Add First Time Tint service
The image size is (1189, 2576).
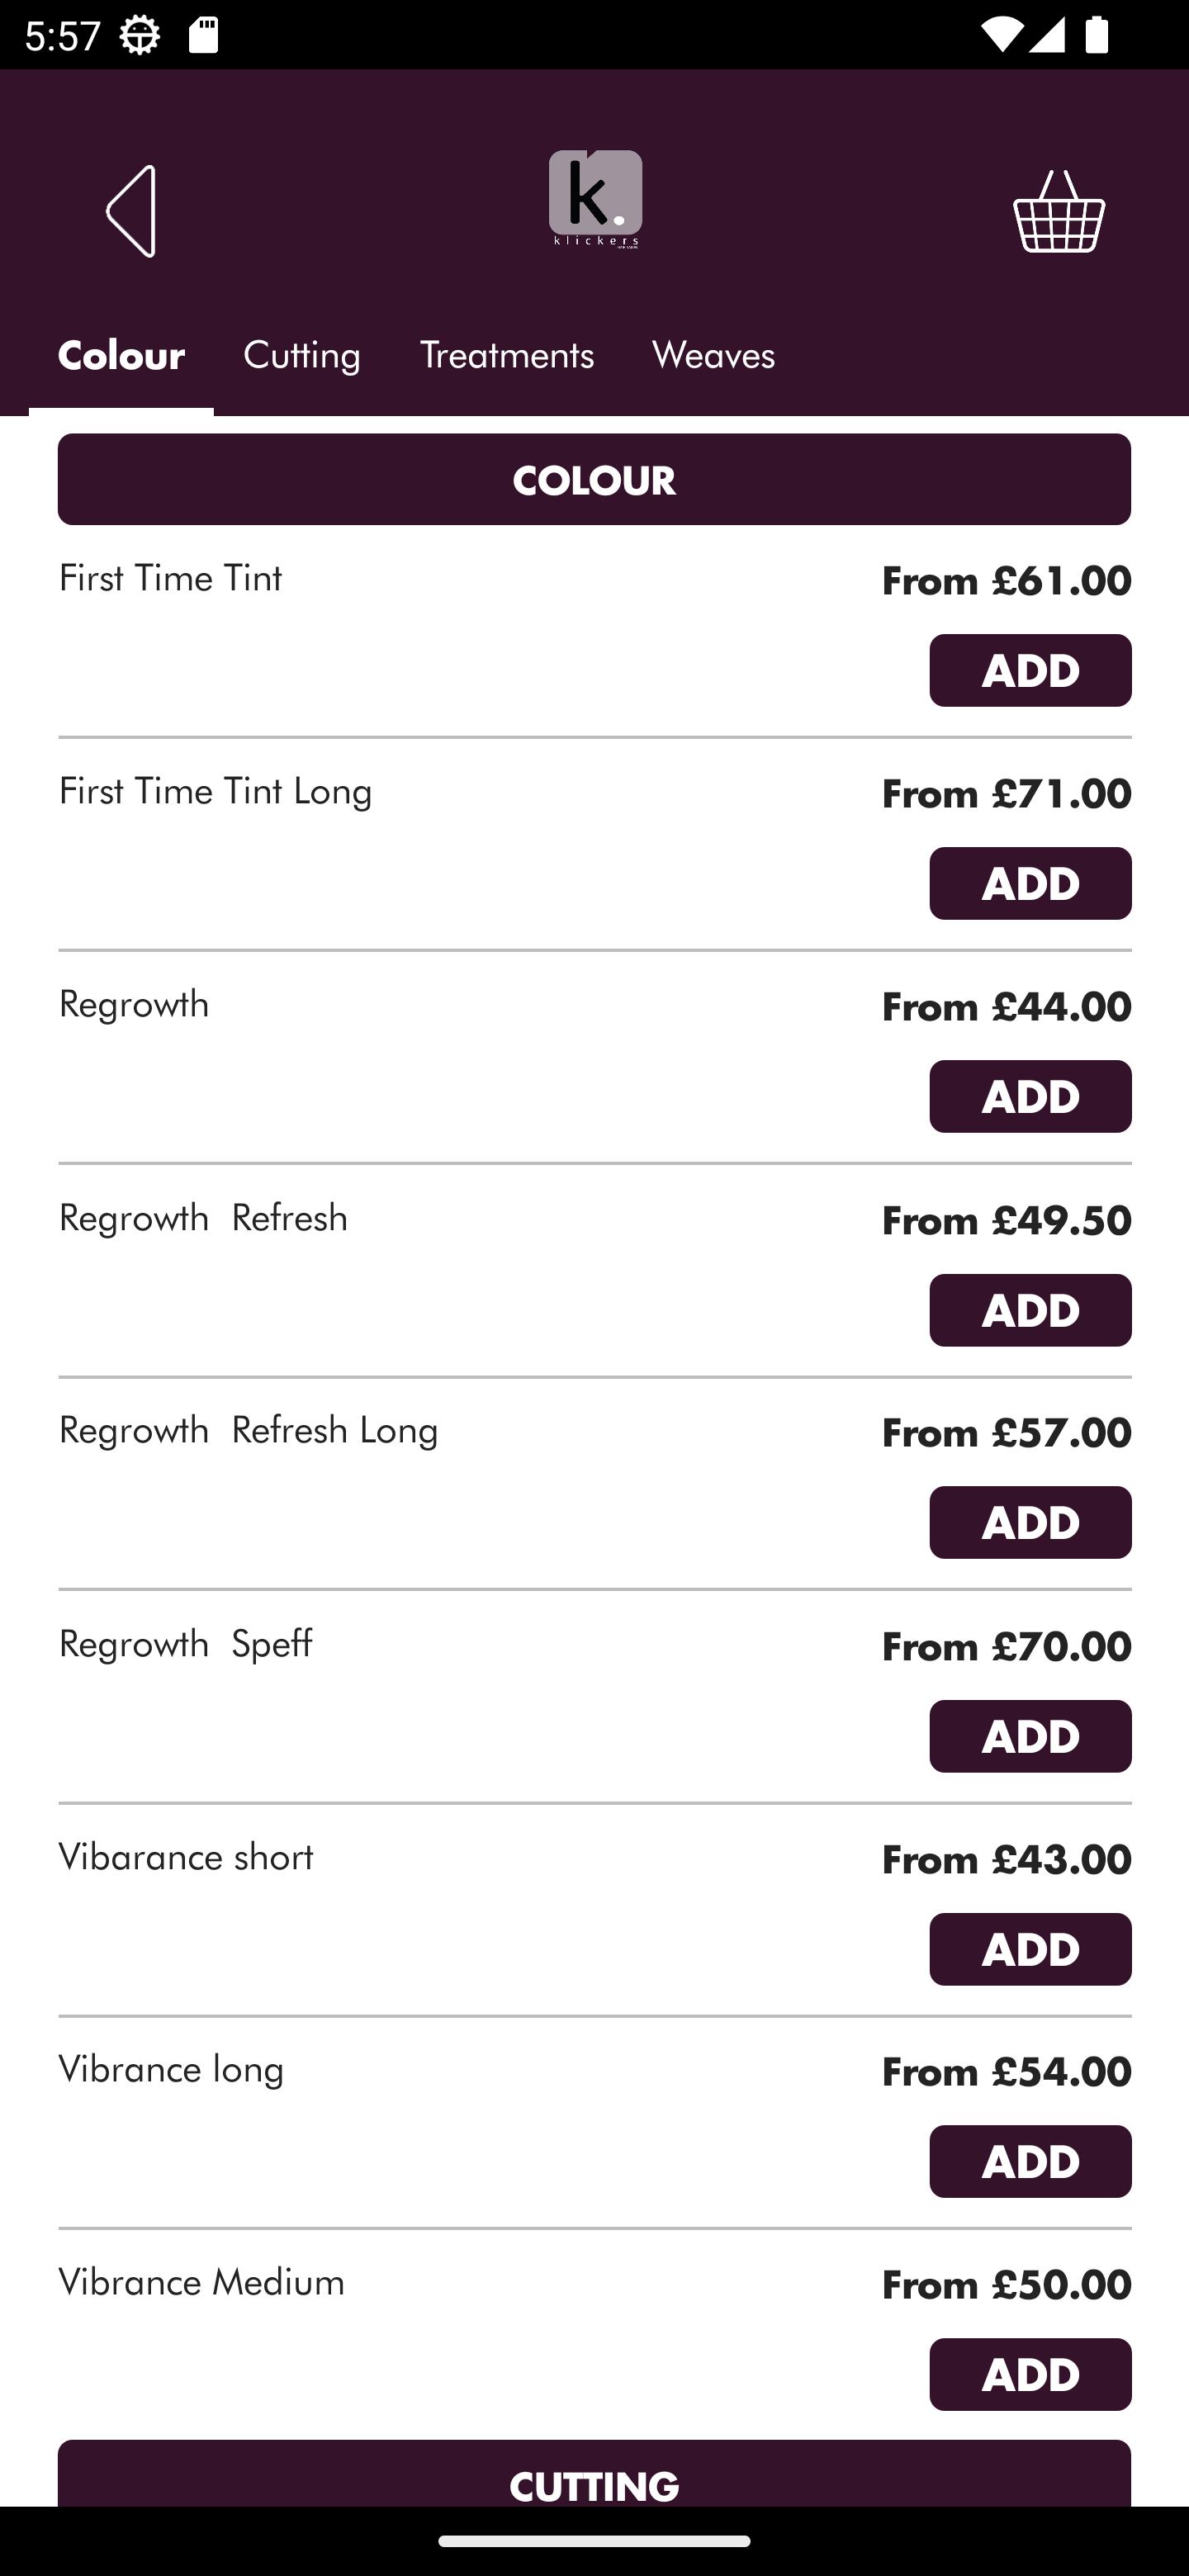click(1030, 670)
